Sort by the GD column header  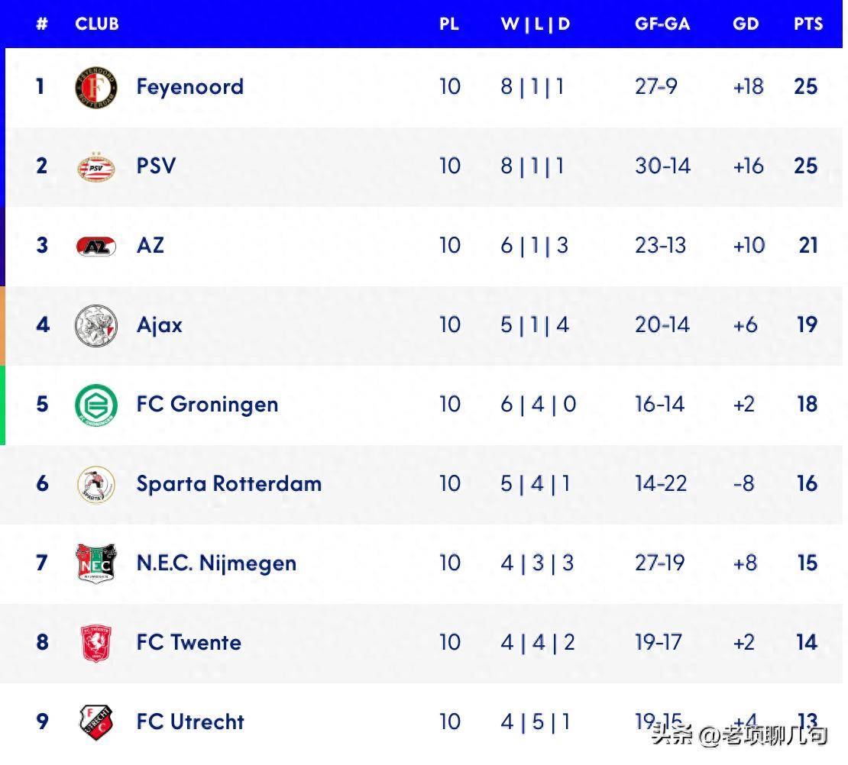pyautogui.click(x=746, y=24)
